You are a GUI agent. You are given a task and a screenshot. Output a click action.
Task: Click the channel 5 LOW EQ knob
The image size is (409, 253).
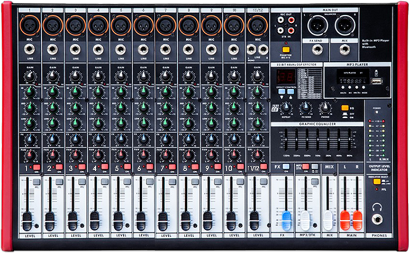(x=121, y=123)
